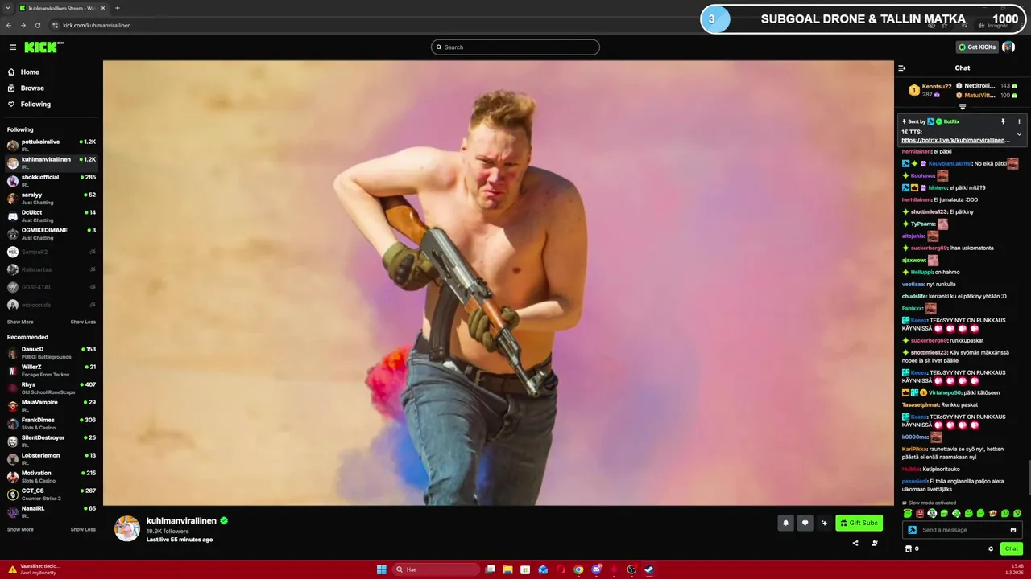Image resolution: width=1031 pixels, height=579 pixels.
Task: Open Lobsterlemon recommended channel
Action: (52, 459)
